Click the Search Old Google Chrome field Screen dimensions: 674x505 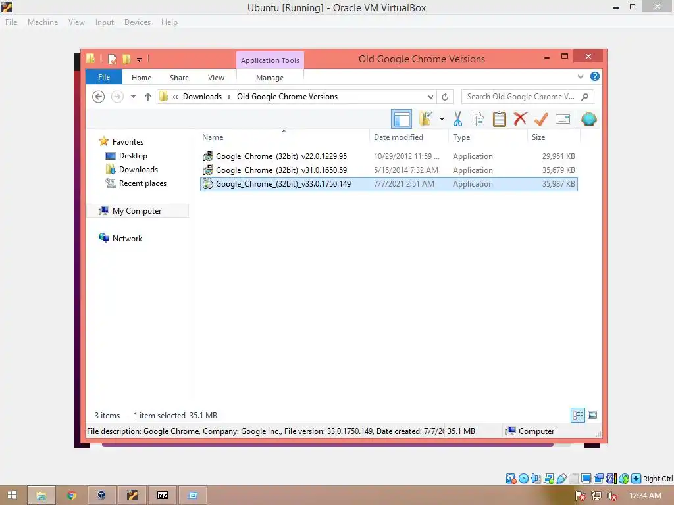(521, 97)
